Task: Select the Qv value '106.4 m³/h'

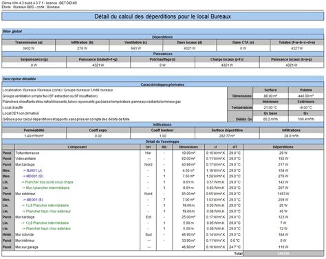Action: point(306,119)
